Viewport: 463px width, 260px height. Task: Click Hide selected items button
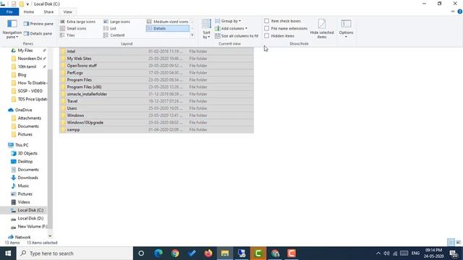coord(321,29)
